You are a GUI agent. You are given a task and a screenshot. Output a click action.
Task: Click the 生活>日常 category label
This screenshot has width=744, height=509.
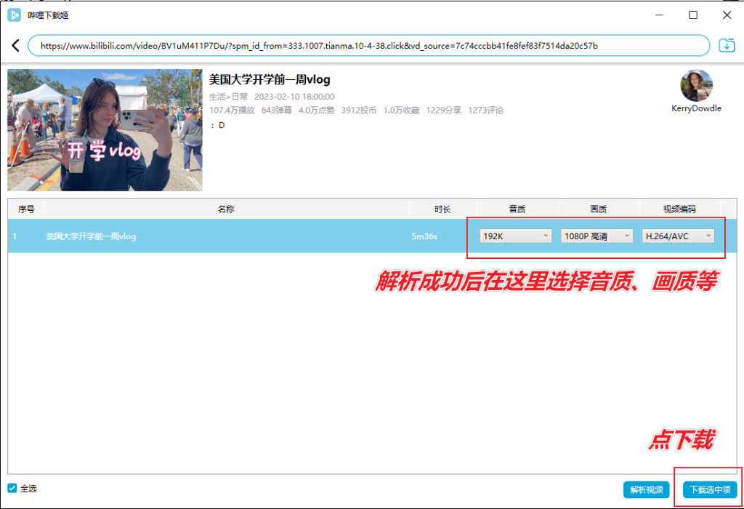pos(230,95)
